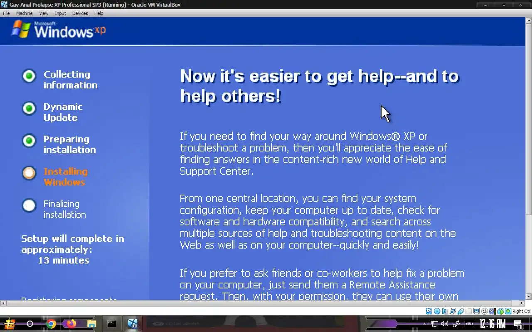Show hidden system tray icons
Screen dimensions: 532x332
[424, 324]
